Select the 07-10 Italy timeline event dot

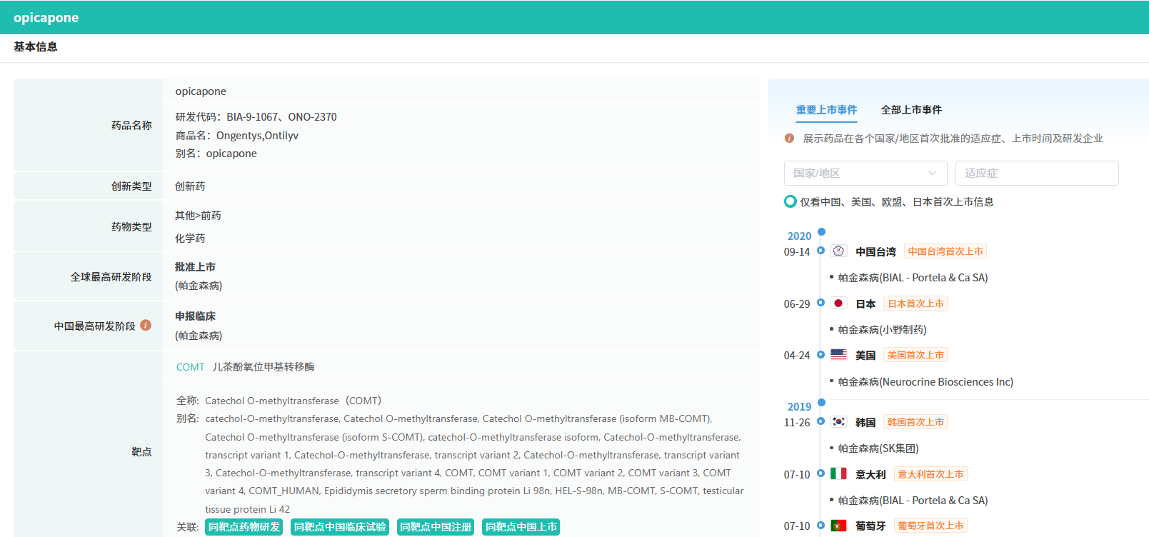[821, 473]
